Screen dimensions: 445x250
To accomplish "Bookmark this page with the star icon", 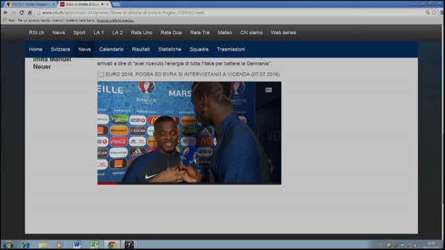I will [x=434, y=12].
